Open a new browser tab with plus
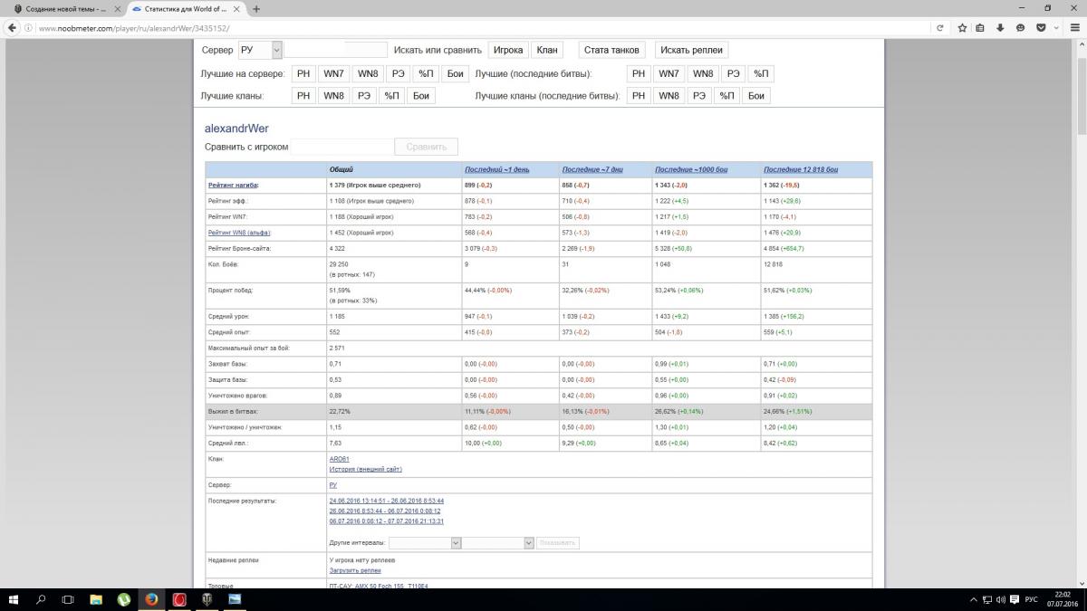The width and height of the screenshot is (1087, 611). coord(256,9)
